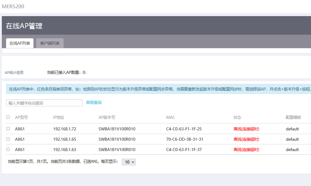Check the AP row for 192.168.1.72

coord(8,129)
